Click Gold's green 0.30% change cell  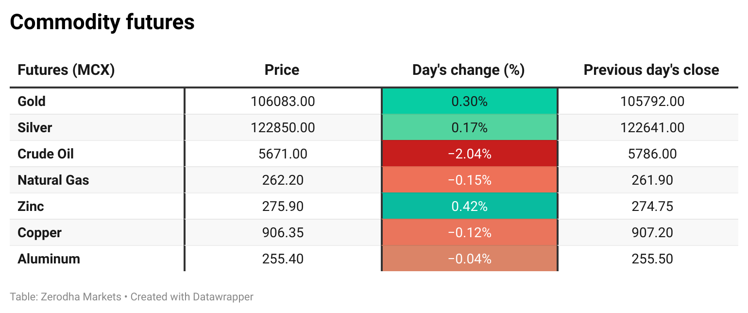pos(469,102)
